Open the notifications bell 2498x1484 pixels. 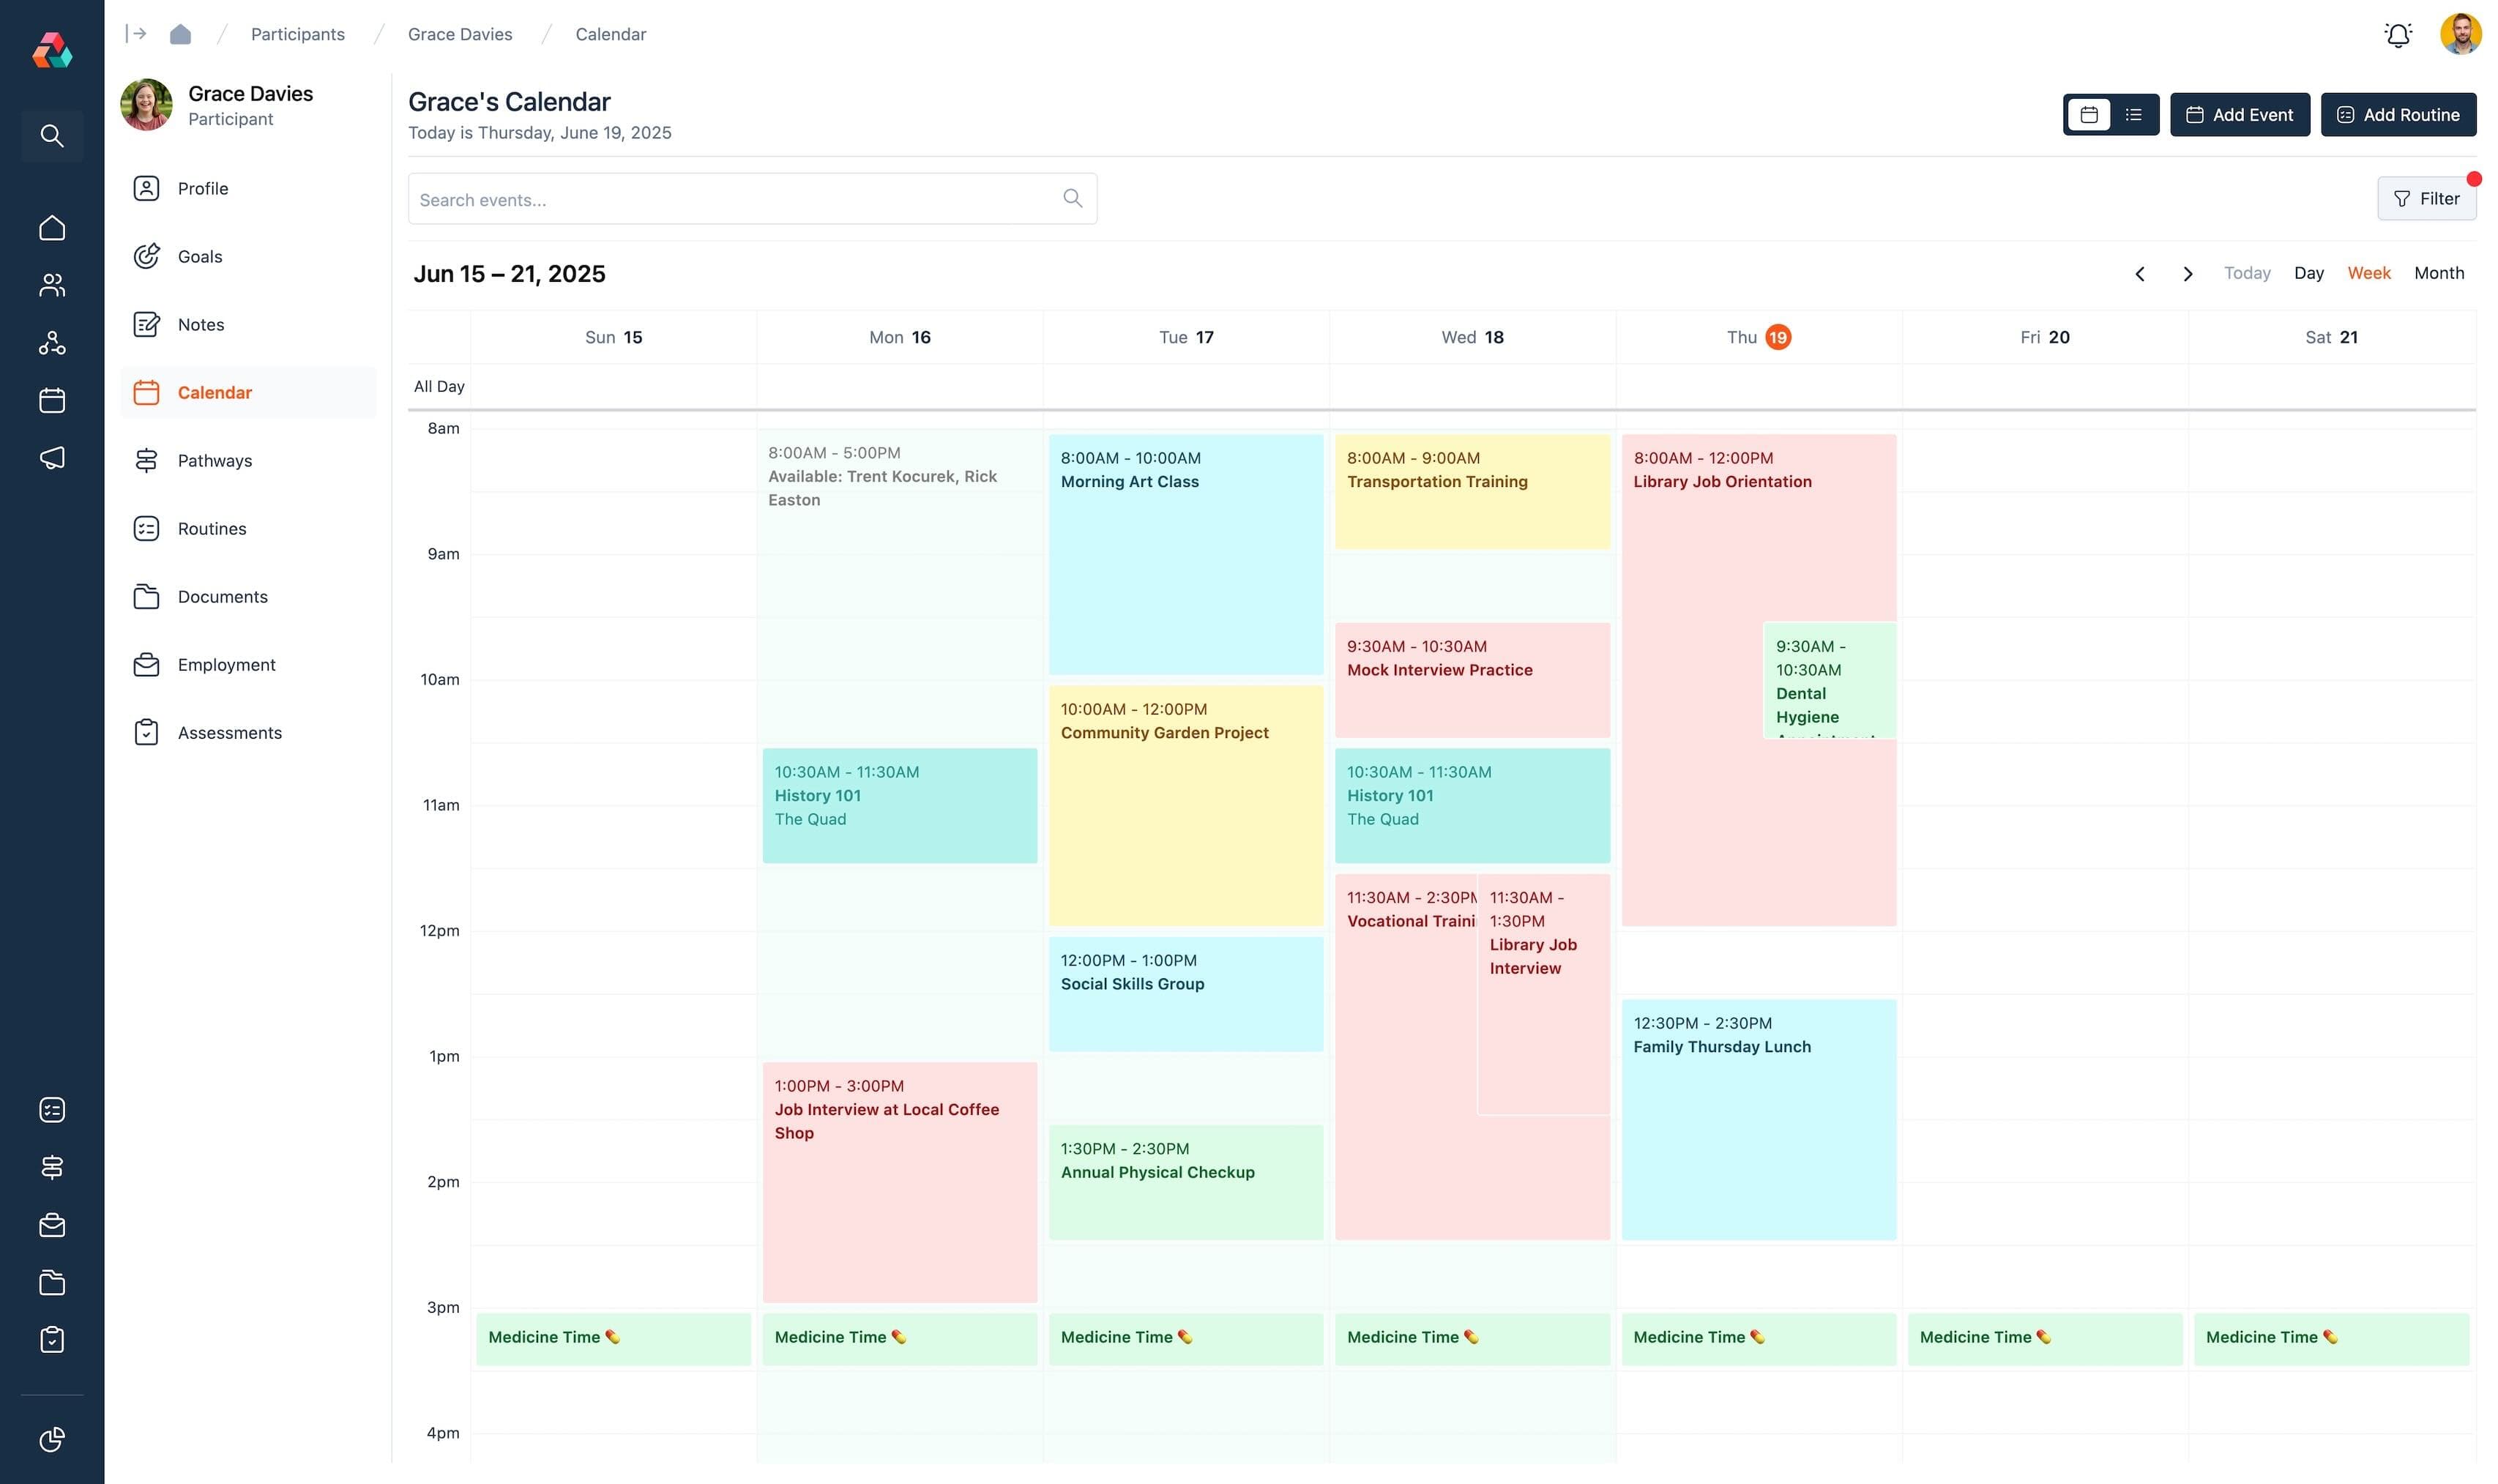pos(2398,33)
